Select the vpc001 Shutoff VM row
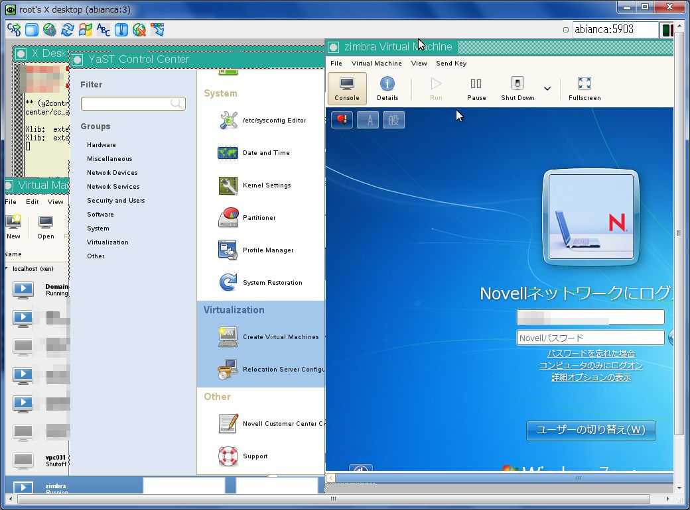 (37, 460)
